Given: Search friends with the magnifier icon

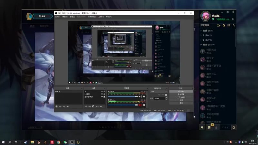Looking at the screenshot, I should click(234, 25).
